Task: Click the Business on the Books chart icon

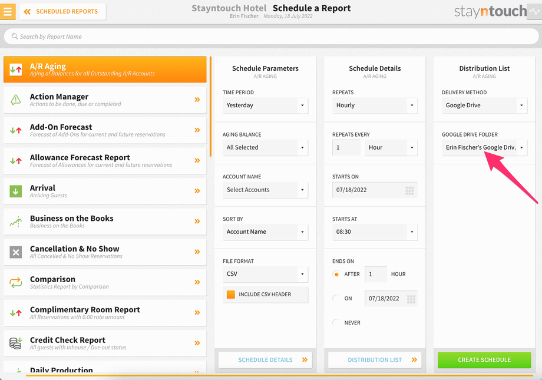Action: pyautogui.click(x=16, y=222)
